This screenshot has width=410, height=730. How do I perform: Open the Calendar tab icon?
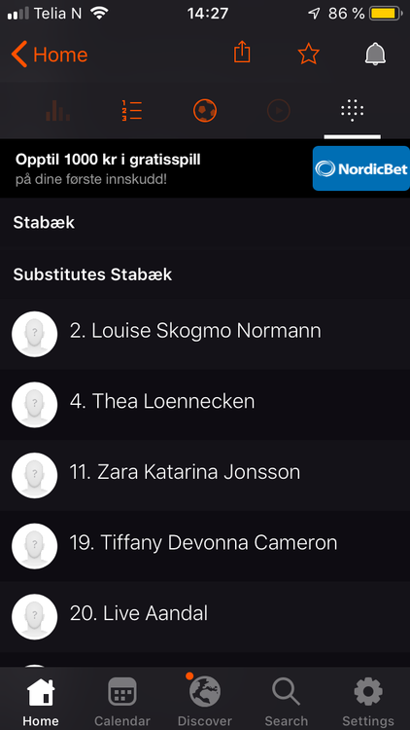(122, 692)
